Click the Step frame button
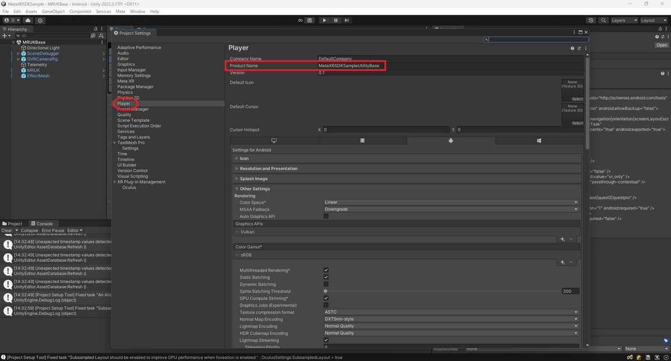 coord(347,20)
